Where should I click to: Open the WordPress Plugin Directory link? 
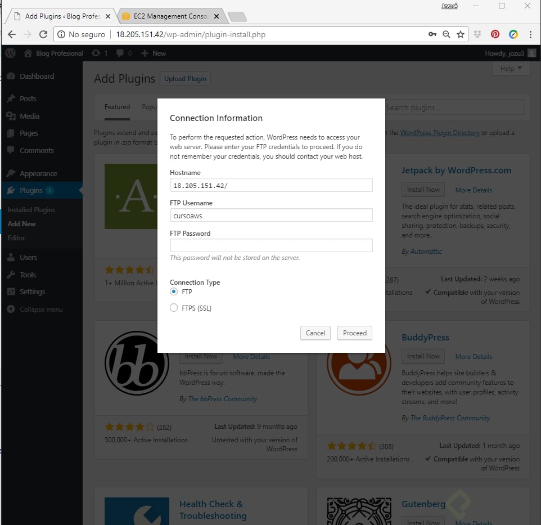440,133
